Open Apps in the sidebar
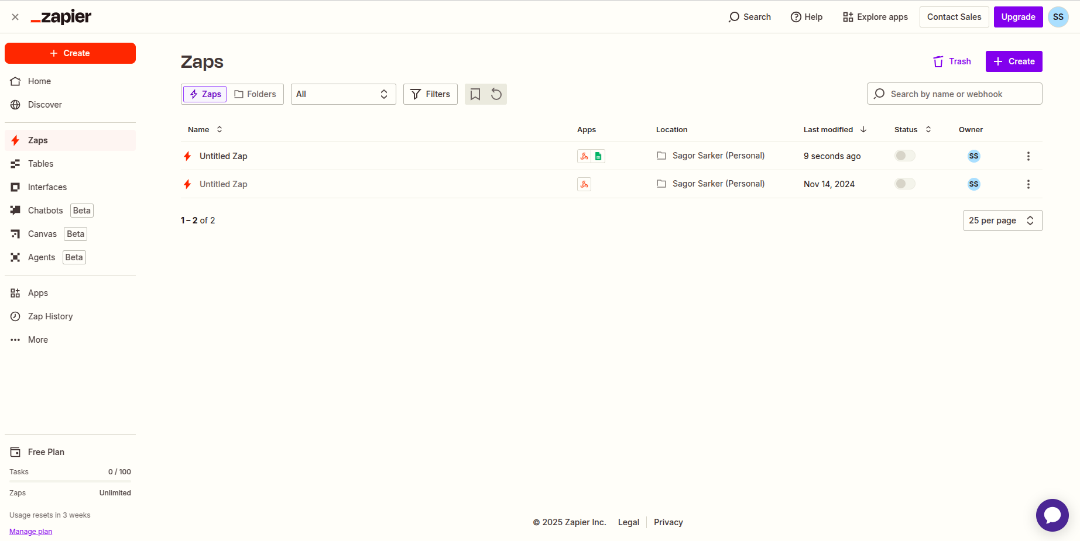The image size is (1080, 541). click(70, 293)
